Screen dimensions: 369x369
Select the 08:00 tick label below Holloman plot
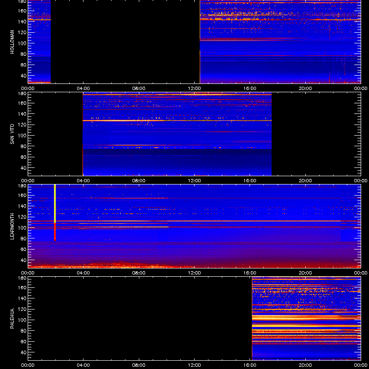click(139, 89)
